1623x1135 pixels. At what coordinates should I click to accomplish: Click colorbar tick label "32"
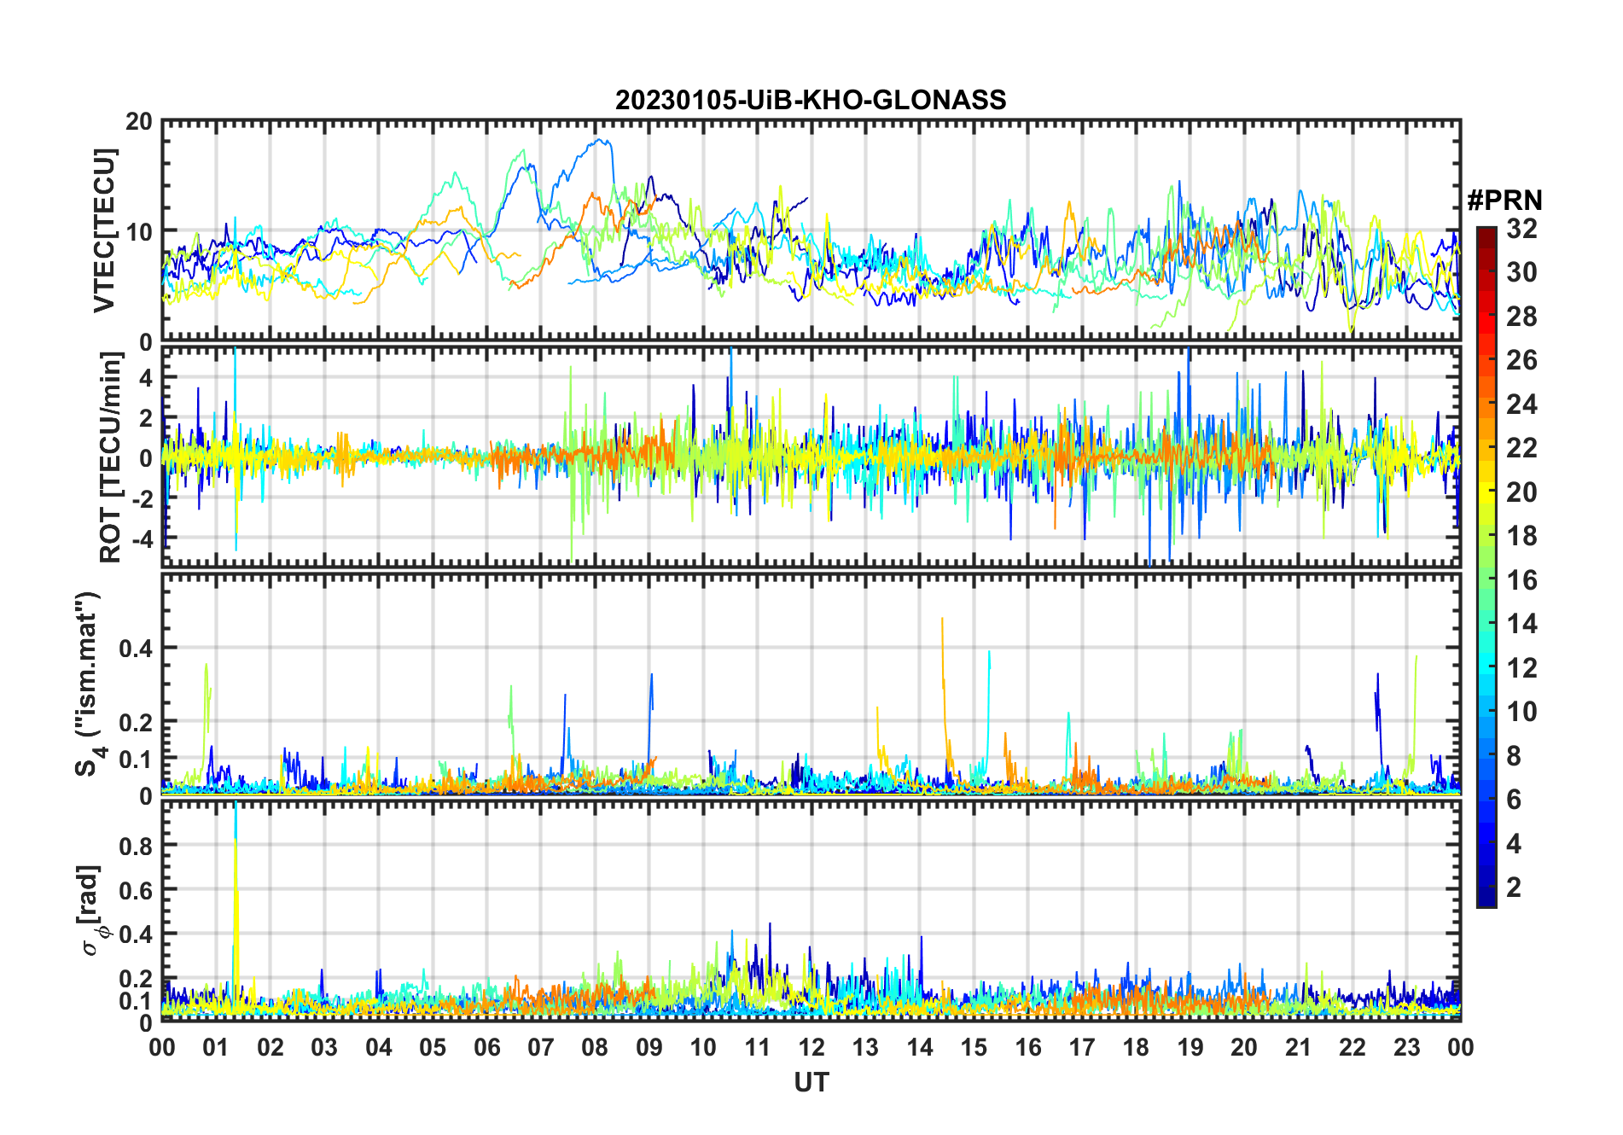(x=1521, y=228)
